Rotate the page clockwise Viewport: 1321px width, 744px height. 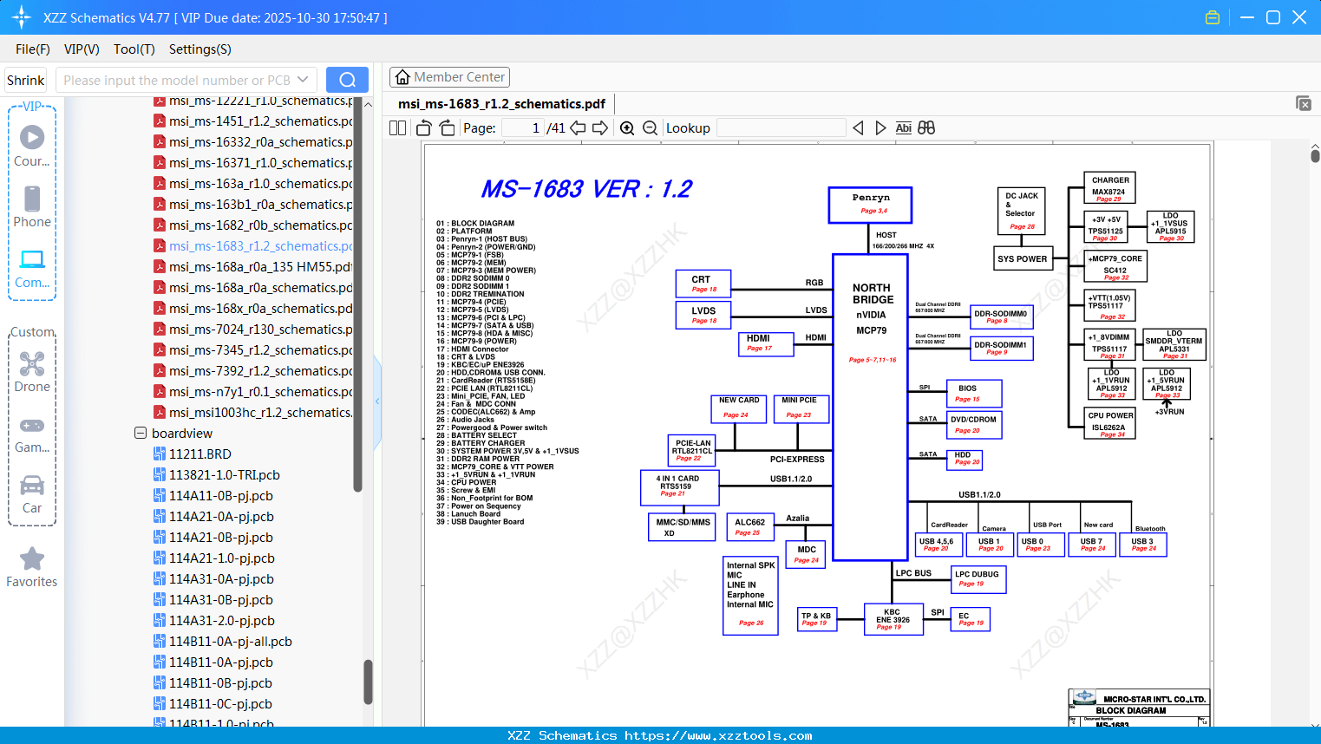coord(447,128)
